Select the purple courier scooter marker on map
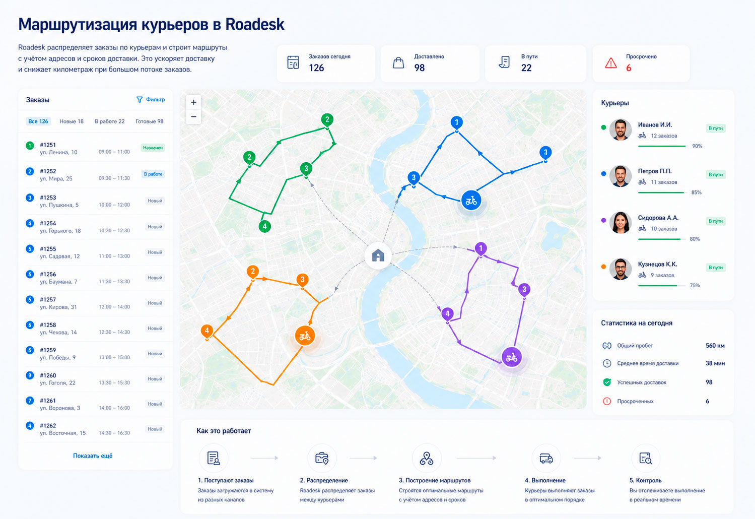Screen dimensions: 755x519 pos(512,357)
